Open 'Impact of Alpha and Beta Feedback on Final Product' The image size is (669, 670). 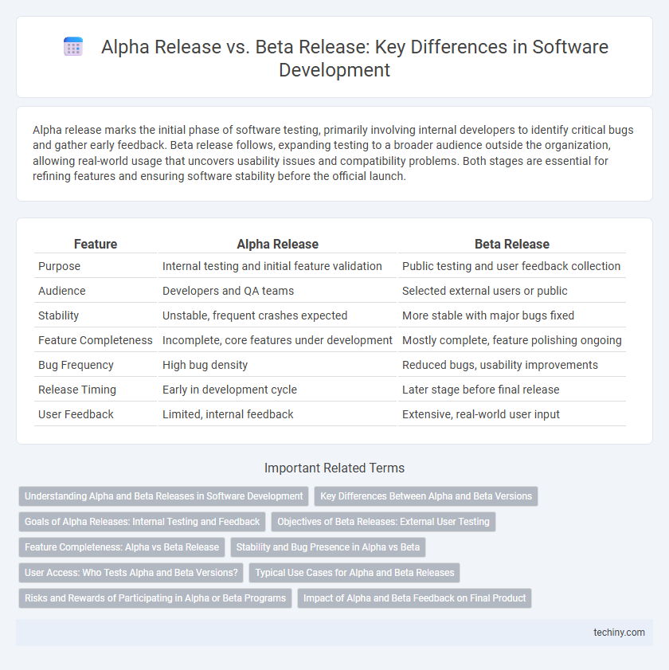(x=414, y=598)
